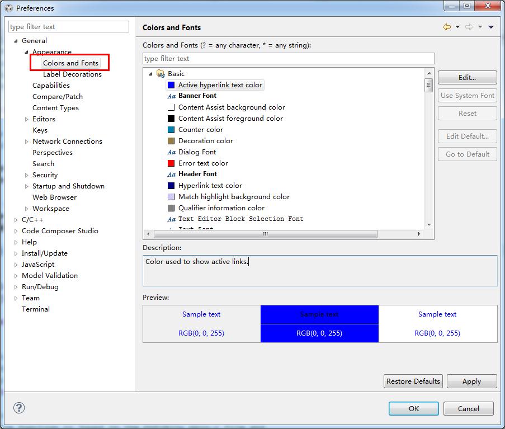
Task: Open the Web Browser preferences
Action: (54, 197)
